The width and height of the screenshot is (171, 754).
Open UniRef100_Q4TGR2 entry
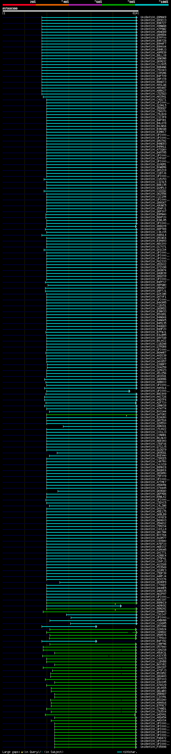tap(153, 415)
